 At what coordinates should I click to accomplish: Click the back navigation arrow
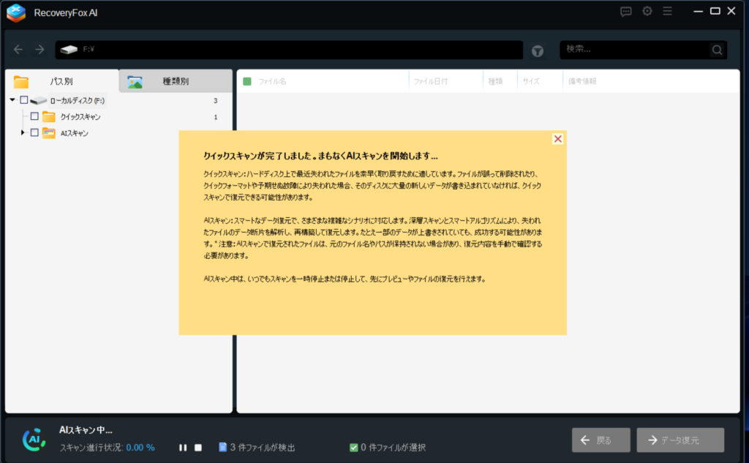tap(19, 50)
